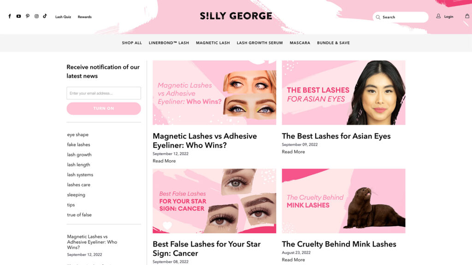472x265 pixels.
Task: Open the shopping bag icon
Action: [x=467, y=16]
